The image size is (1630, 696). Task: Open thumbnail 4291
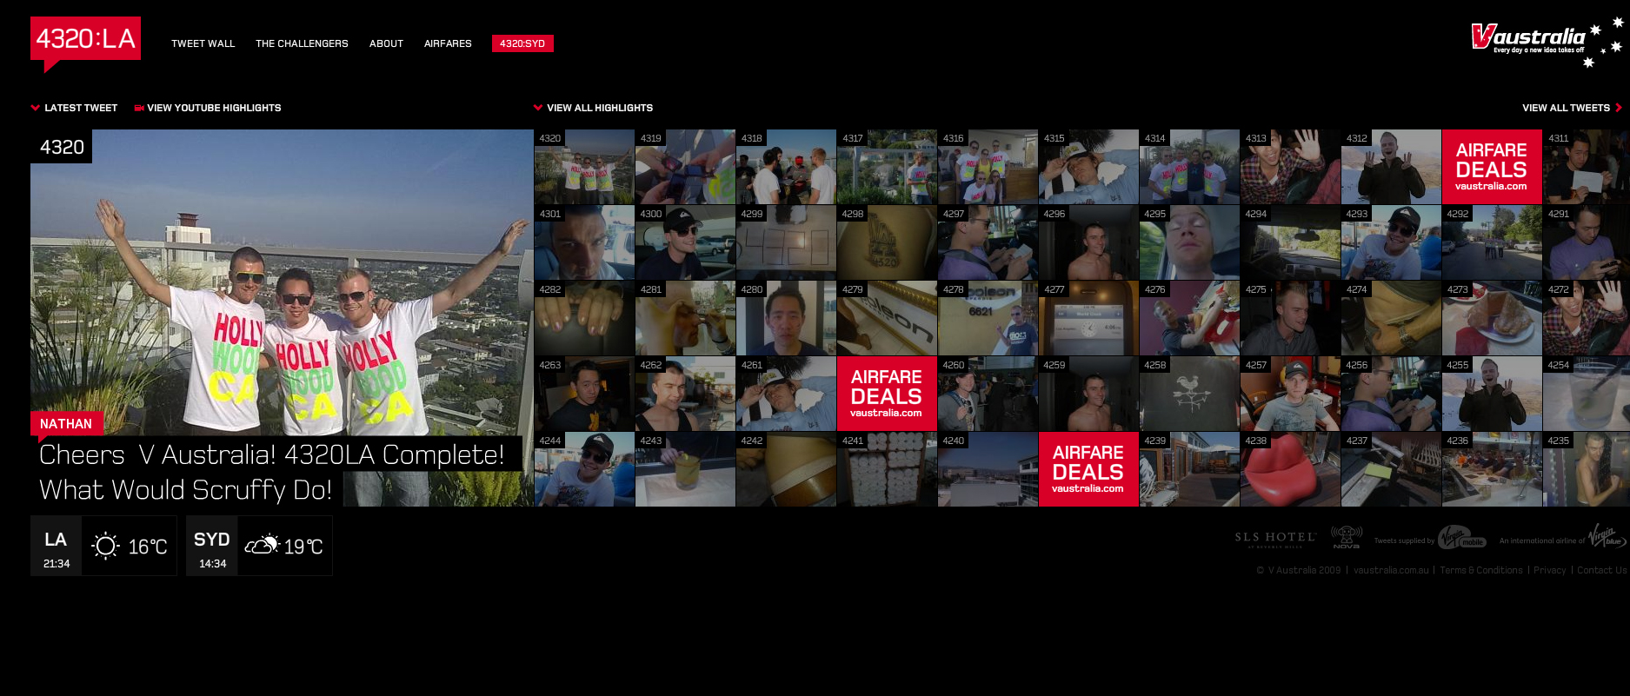click(1587, 242)
